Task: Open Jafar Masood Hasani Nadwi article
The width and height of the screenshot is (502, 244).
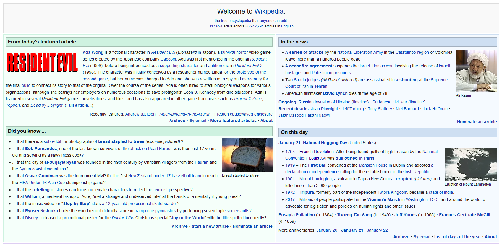Action: 304,115
